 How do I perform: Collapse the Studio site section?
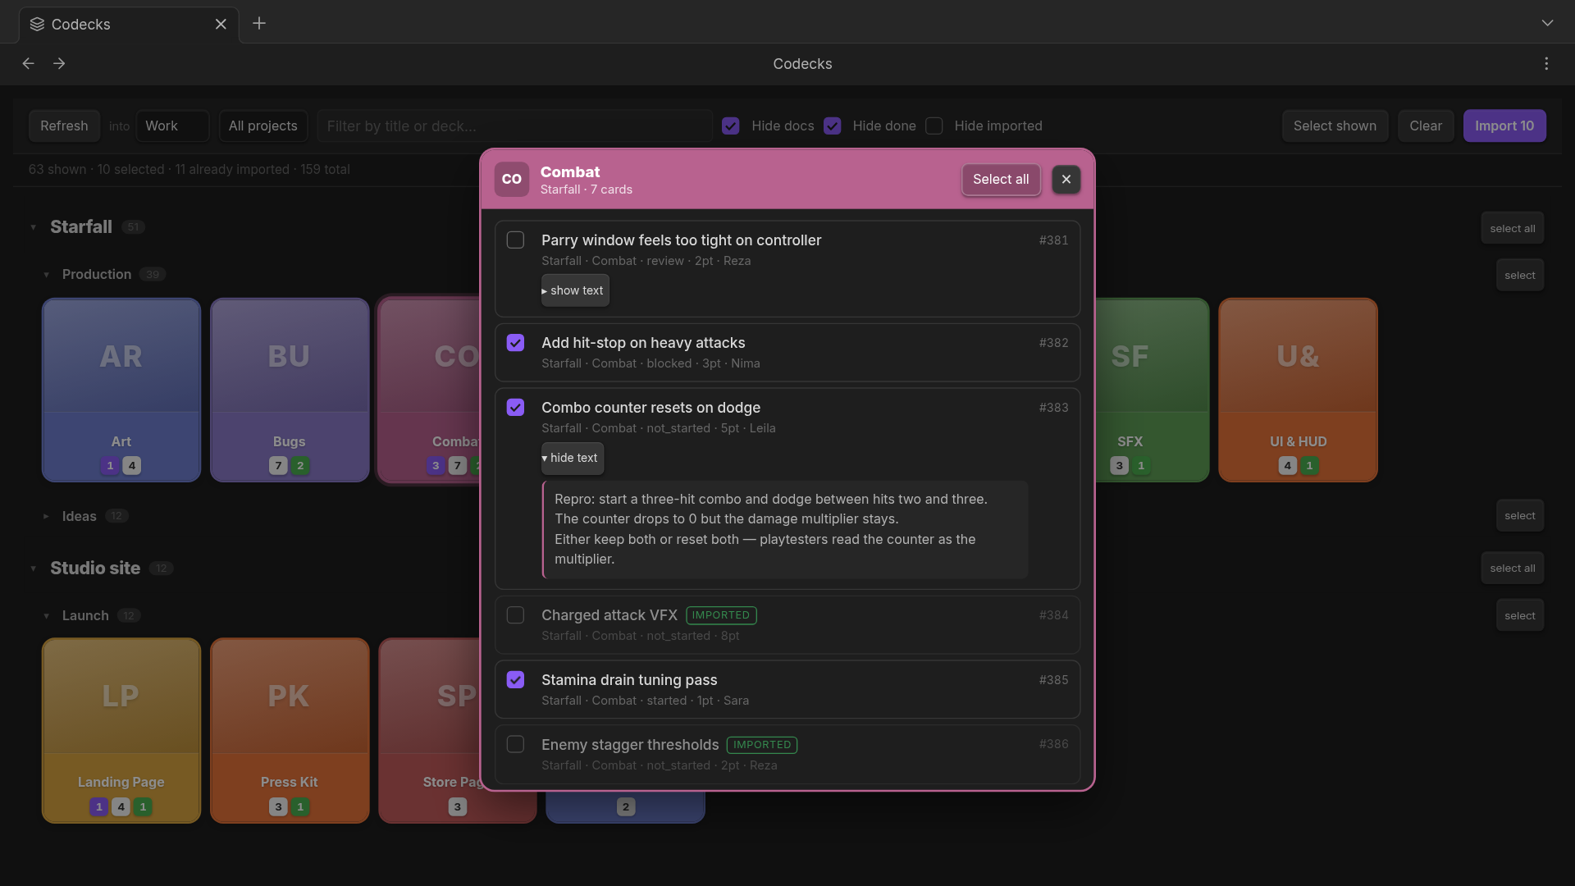click(34, 568)
